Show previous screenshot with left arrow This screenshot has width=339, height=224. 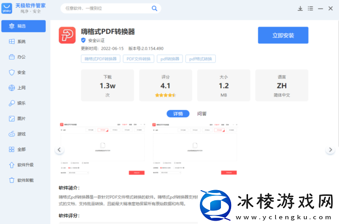click(59, 150)
